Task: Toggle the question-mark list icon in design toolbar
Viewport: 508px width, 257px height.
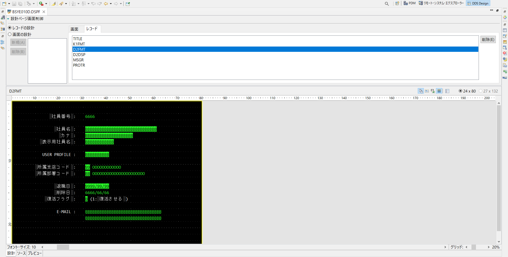Action: [427, 91]
